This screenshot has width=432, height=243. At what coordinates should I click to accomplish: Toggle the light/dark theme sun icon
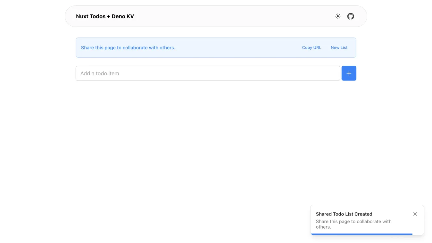(338, 16)
